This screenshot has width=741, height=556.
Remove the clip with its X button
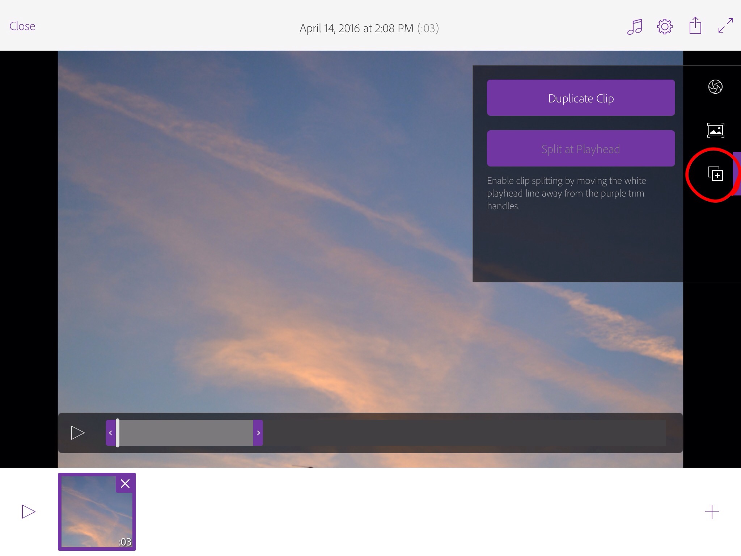pyautogui.click(x=125, y=484)
